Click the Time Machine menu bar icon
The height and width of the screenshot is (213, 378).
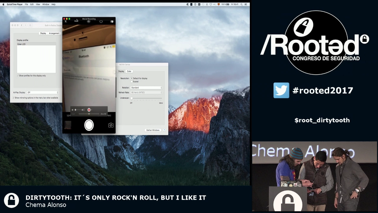tap(203, 4)
